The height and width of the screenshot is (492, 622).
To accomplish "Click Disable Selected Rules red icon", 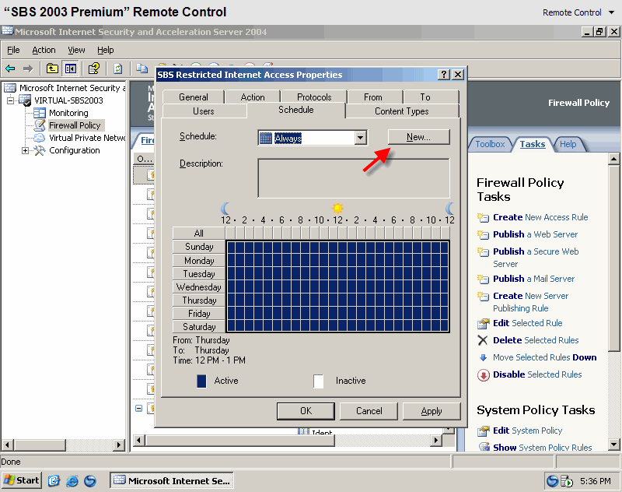I will point(483,375).
